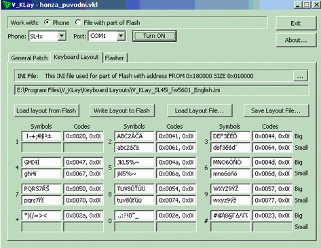
Task: Open the Phone model dropdown arrow
Action: [62, 36]
